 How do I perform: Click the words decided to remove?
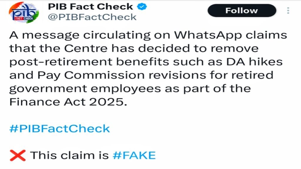pyautogui.click(x=198, y=48)
